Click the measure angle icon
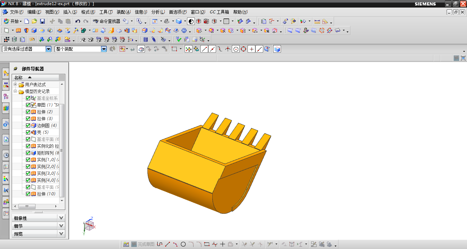Viewport: 467px width, 249px height. pos(325,21)
